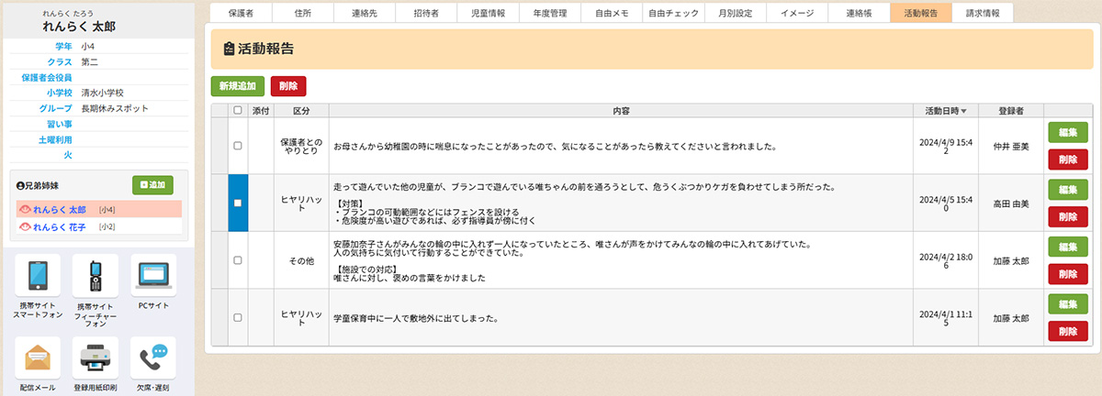
Task: Switch to the 年度管理 tab
Action: (550, 13)
